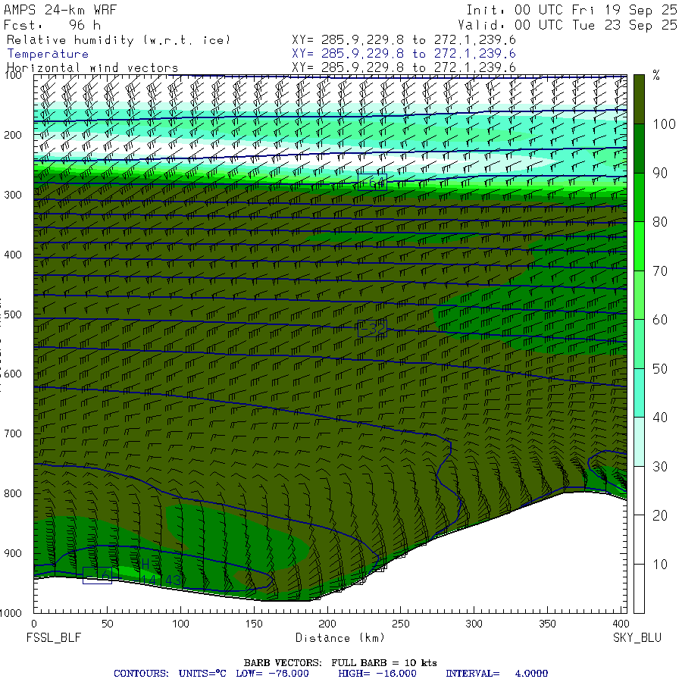Click the '900' pressure axis label
Screen dimensions: 682x682
[13, 553]
